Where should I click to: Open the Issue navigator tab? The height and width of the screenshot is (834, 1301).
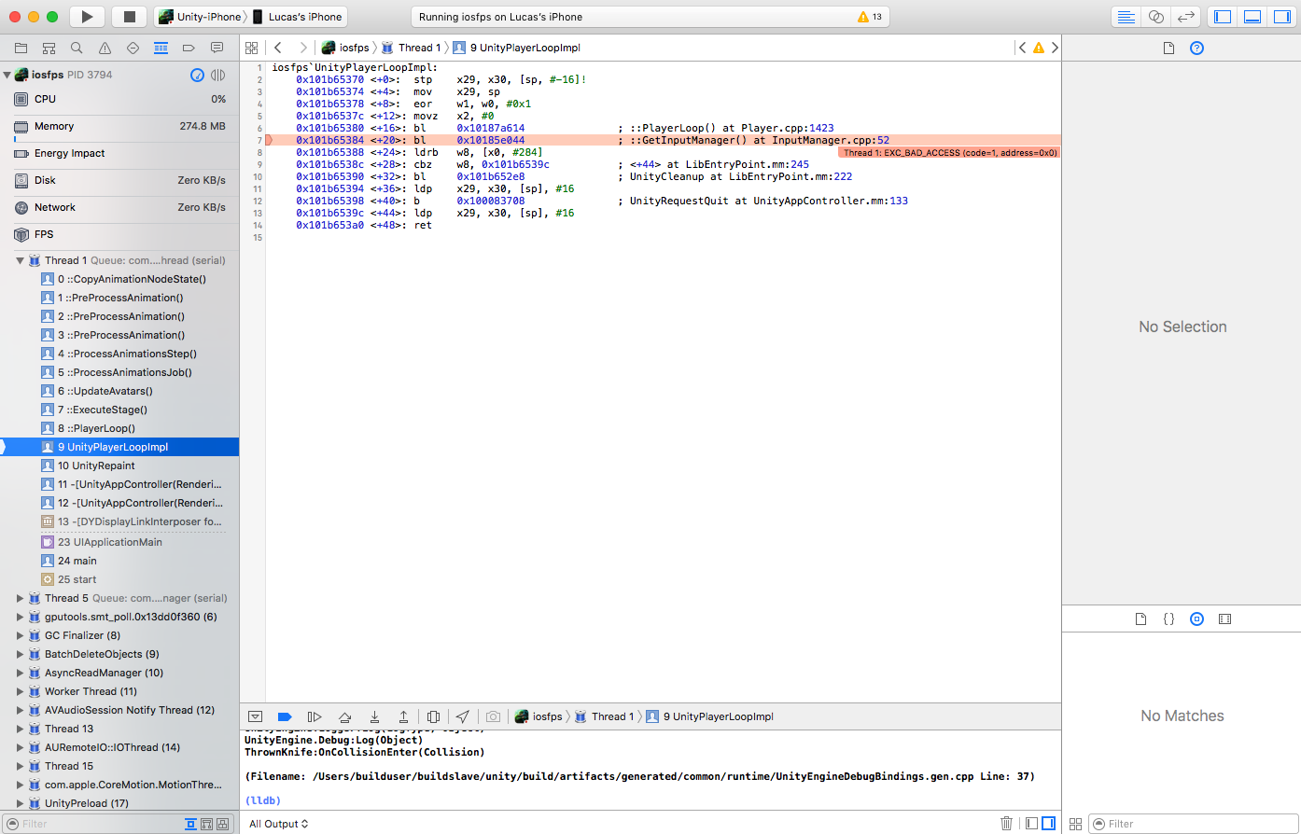coord(105,48)
